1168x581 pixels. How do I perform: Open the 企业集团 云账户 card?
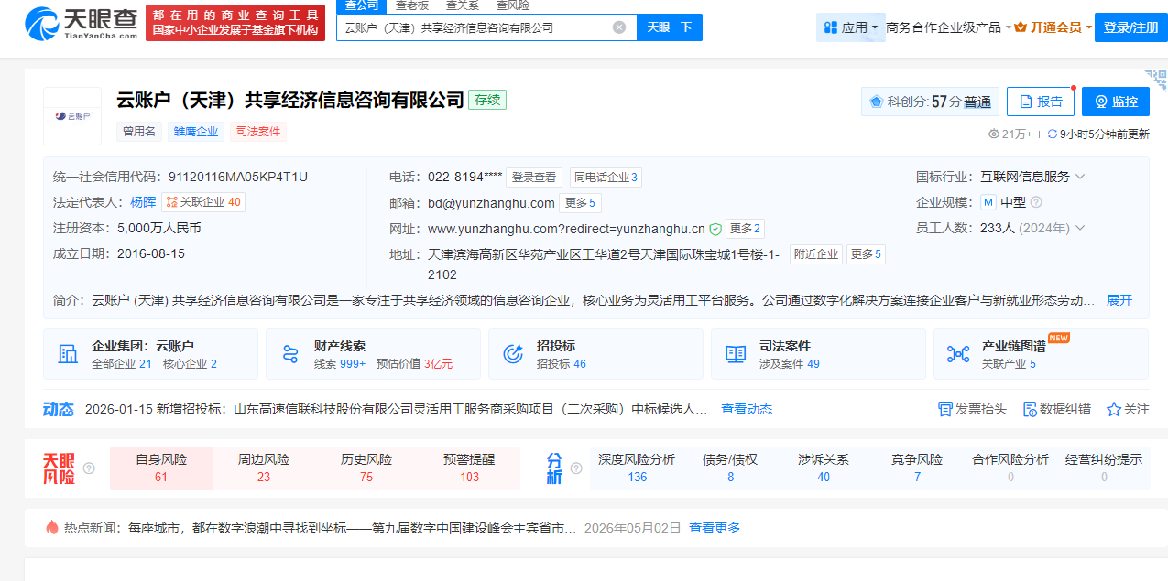click(x=151, y=354)
